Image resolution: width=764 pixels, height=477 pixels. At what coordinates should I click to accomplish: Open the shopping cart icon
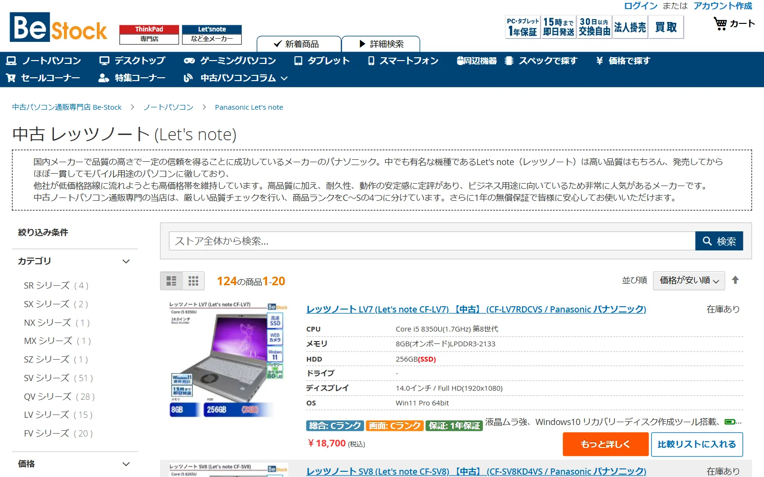720,24
